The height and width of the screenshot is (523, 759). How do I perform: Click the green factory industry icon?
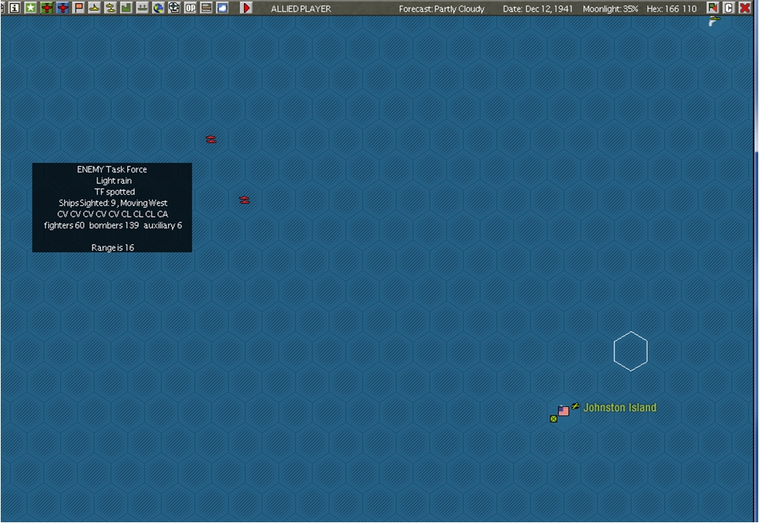tap(126, 8)
